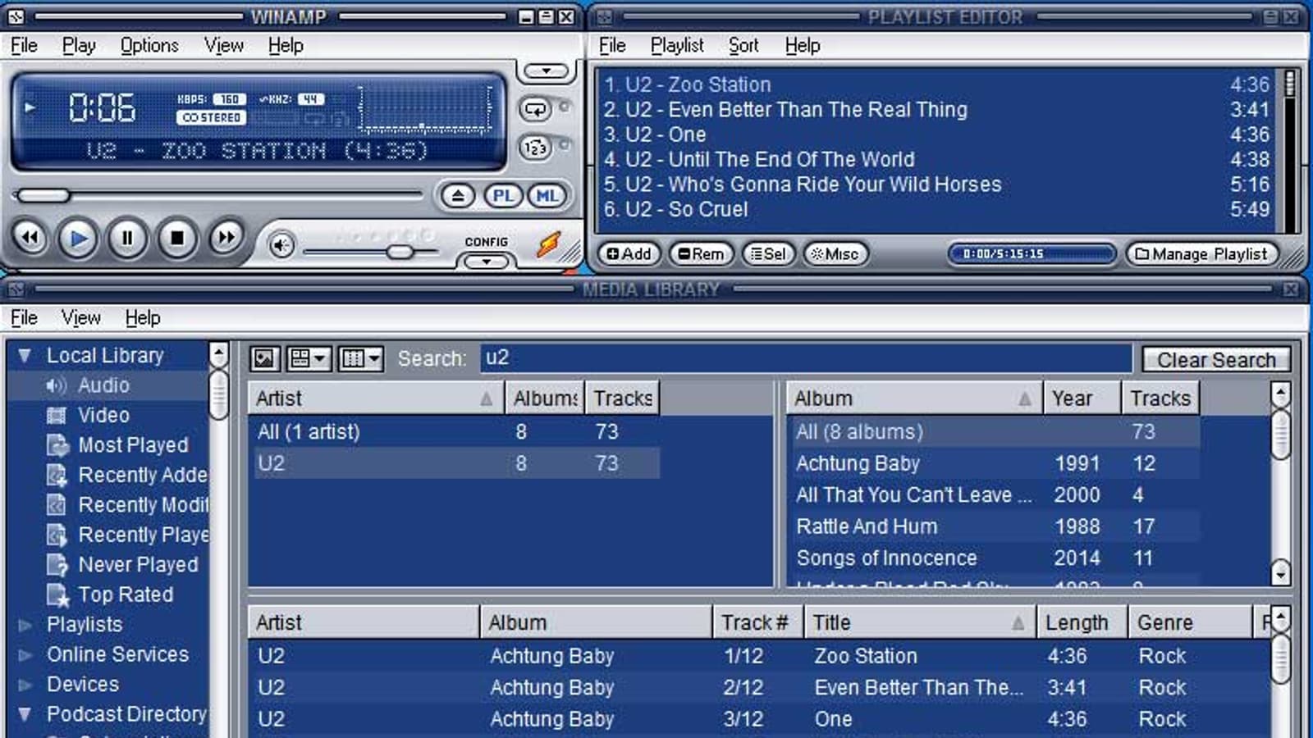Click the Previous track button
Viewport: 1313px width, 738px height.
click(x=30, y=239)
